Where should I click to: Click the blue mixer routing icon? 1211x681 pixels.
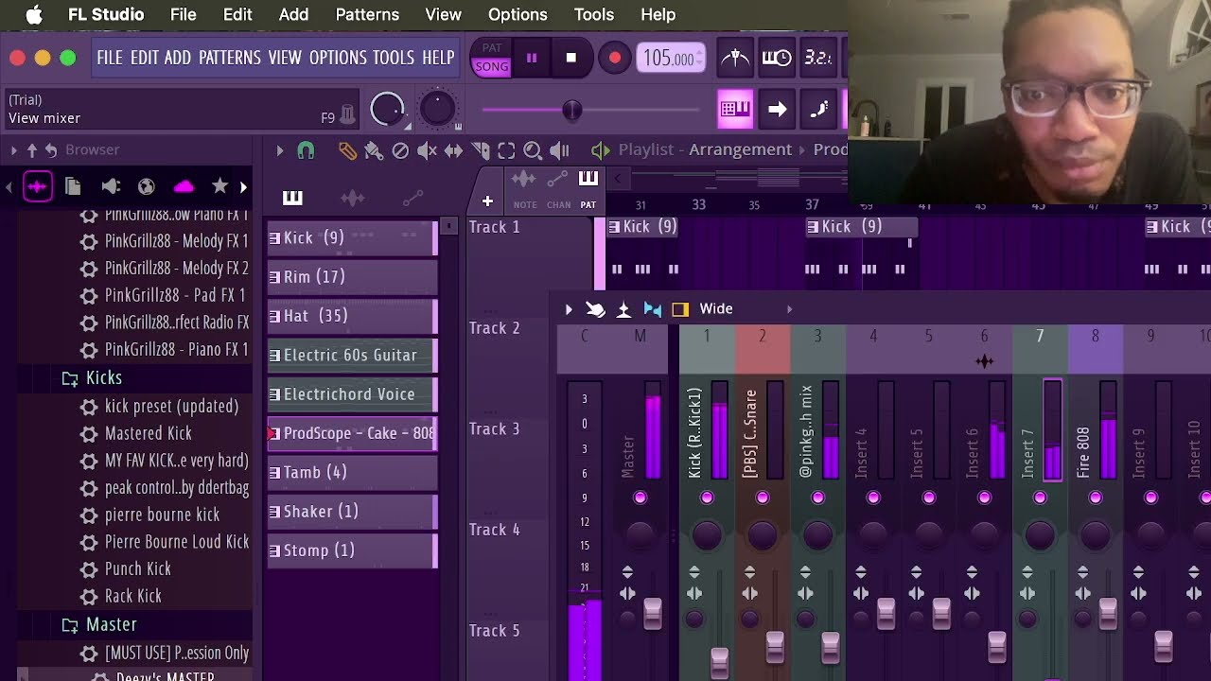tap(652, 309)
